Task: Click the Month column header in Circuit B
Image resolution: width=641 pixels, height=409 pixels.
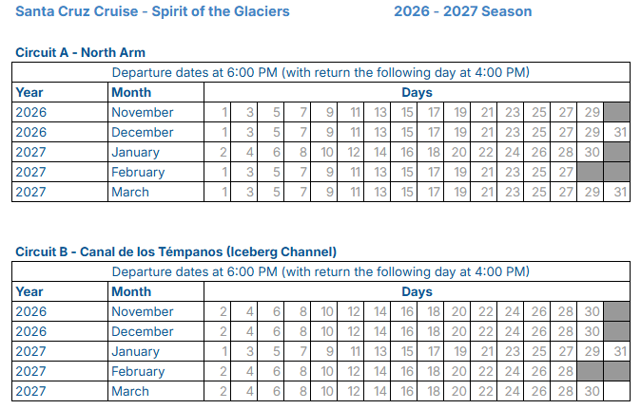Action: click(130, 291)
